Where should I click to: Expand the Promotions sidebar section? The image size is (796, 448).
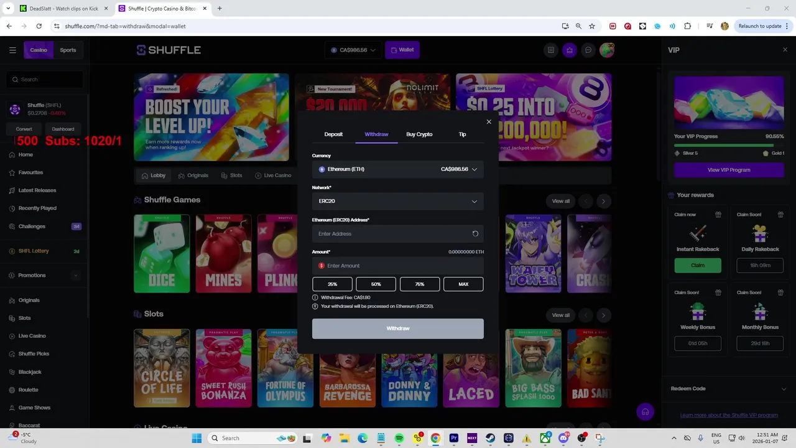click(x=76, y=275)
